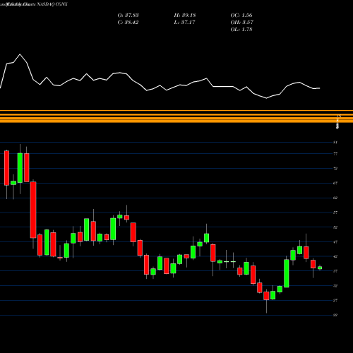Viewport: 353px width, 353px height.
Task: Click the 57 price axis label
Action: 335,213
